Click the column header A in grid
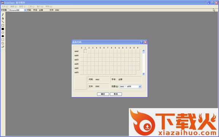This screenshot has width=219, height=137. pyautogui.click(x=119, y=48)
